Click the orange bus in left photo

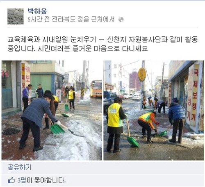pos(96,89)
